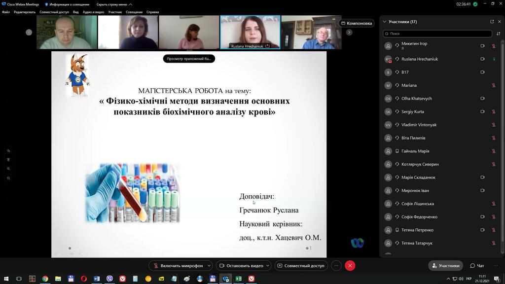Screen dimensions: 505x284
Task: Click the zoom in icon on left sidebar
Action: [x=8, y=169]
